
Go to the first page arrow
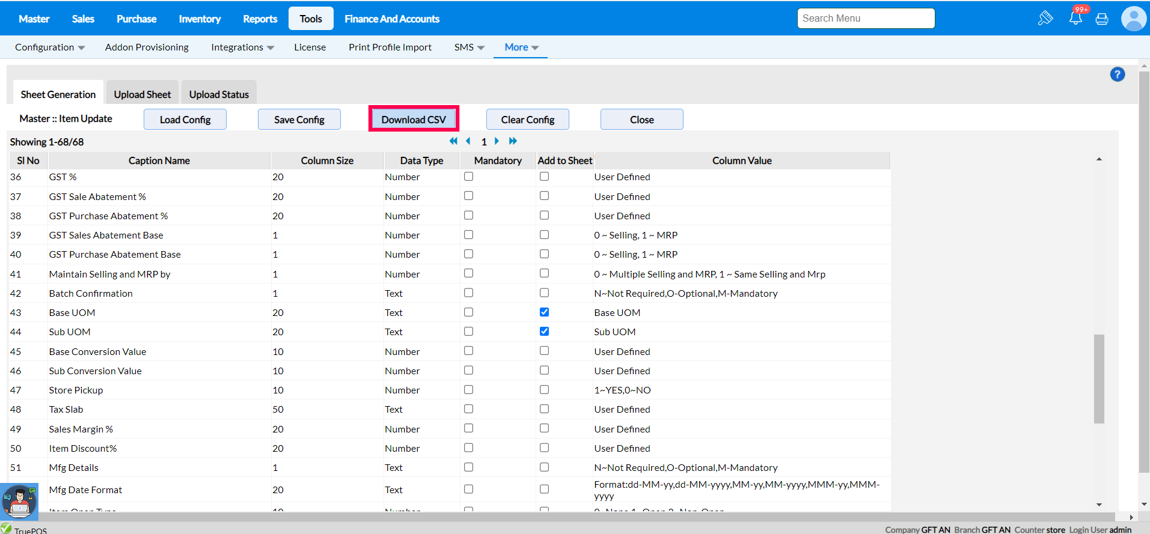[453, 141]
